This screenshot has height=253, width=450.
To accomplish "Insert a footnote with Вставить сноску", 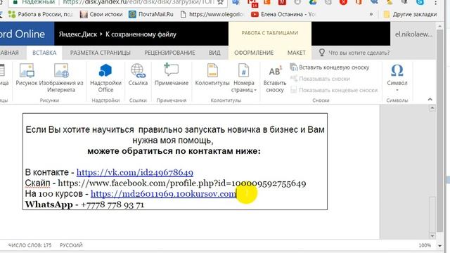I will [275, 79].
